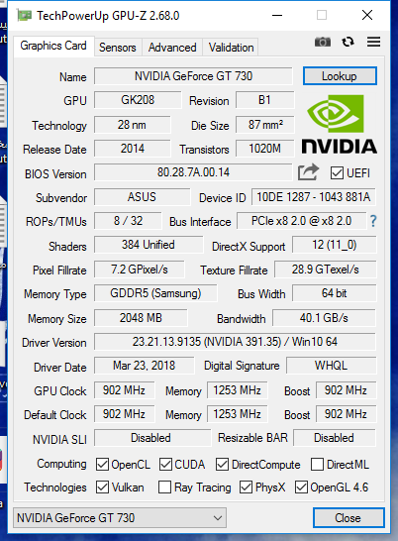Screen dimensions: 398x541
Task: Open the NVIDIA GeForce GT 730 GPU dropdown
Action: (120, 517)
